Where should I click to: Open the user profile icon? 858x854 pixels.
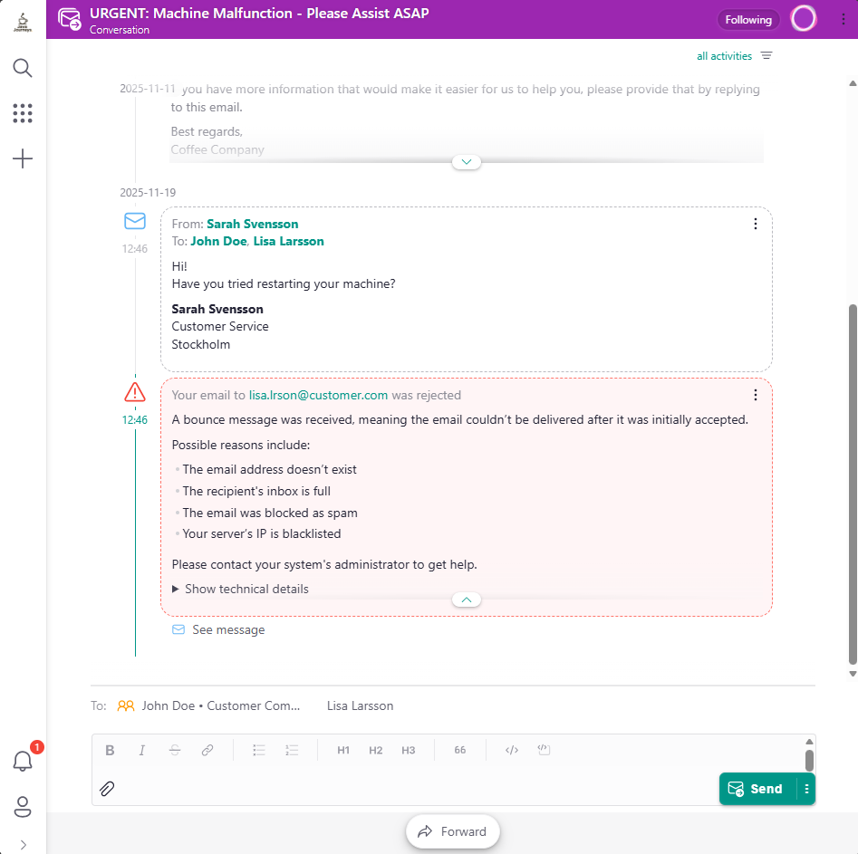point(23,806)
